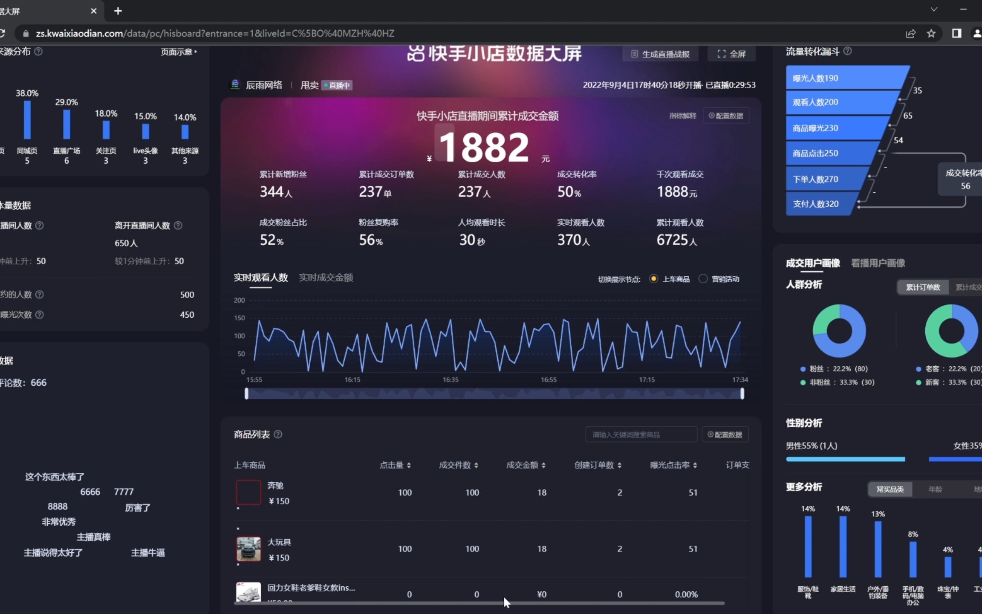Click the 大玩具 product thumbnail
The image size is (982, 614).
(248, 549)
